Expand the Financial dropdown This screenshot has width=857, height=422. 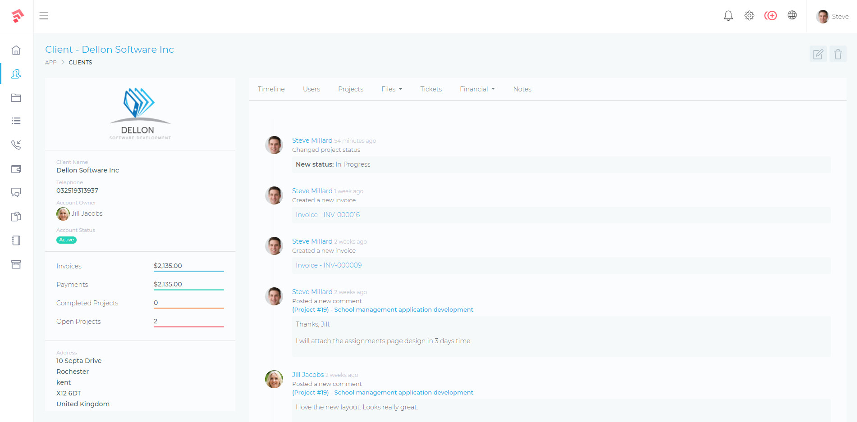pyautogui.click(x=477, y=89)
